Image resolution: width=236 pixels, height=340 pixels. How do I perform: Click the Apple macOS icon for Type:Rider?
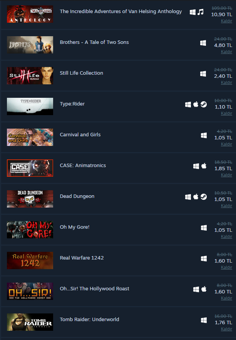(x=196, y=104)
